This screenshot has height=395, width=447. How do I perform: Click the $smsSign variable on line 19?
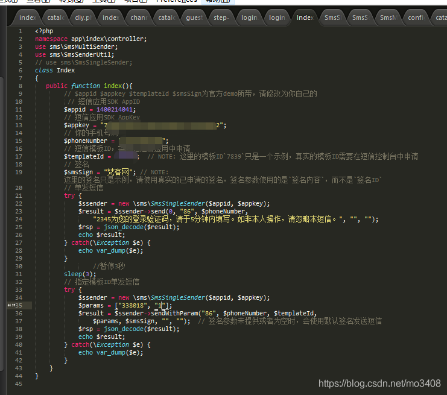78,172
